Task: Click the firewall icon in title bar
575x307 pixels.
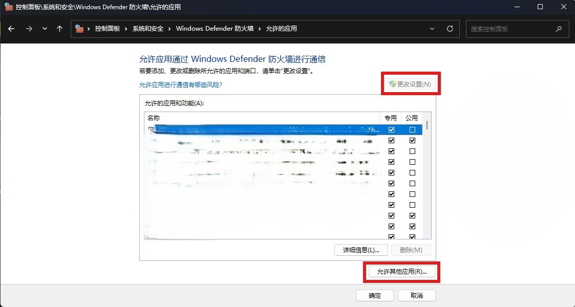Action: pyautogui.click(x=8, y=7)
